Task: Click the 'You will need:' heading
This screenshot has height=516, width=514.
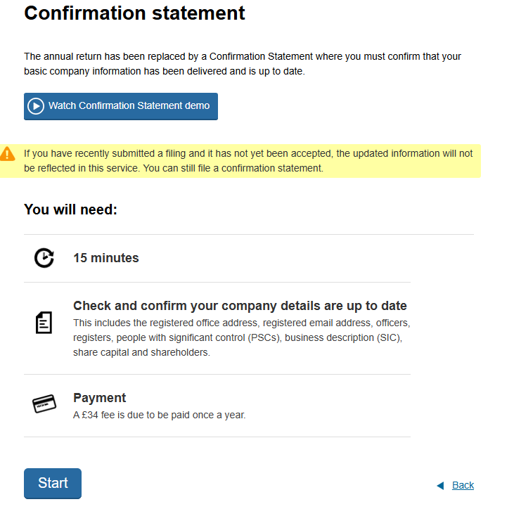Action: pyautogui.click(x=70, y=209)
